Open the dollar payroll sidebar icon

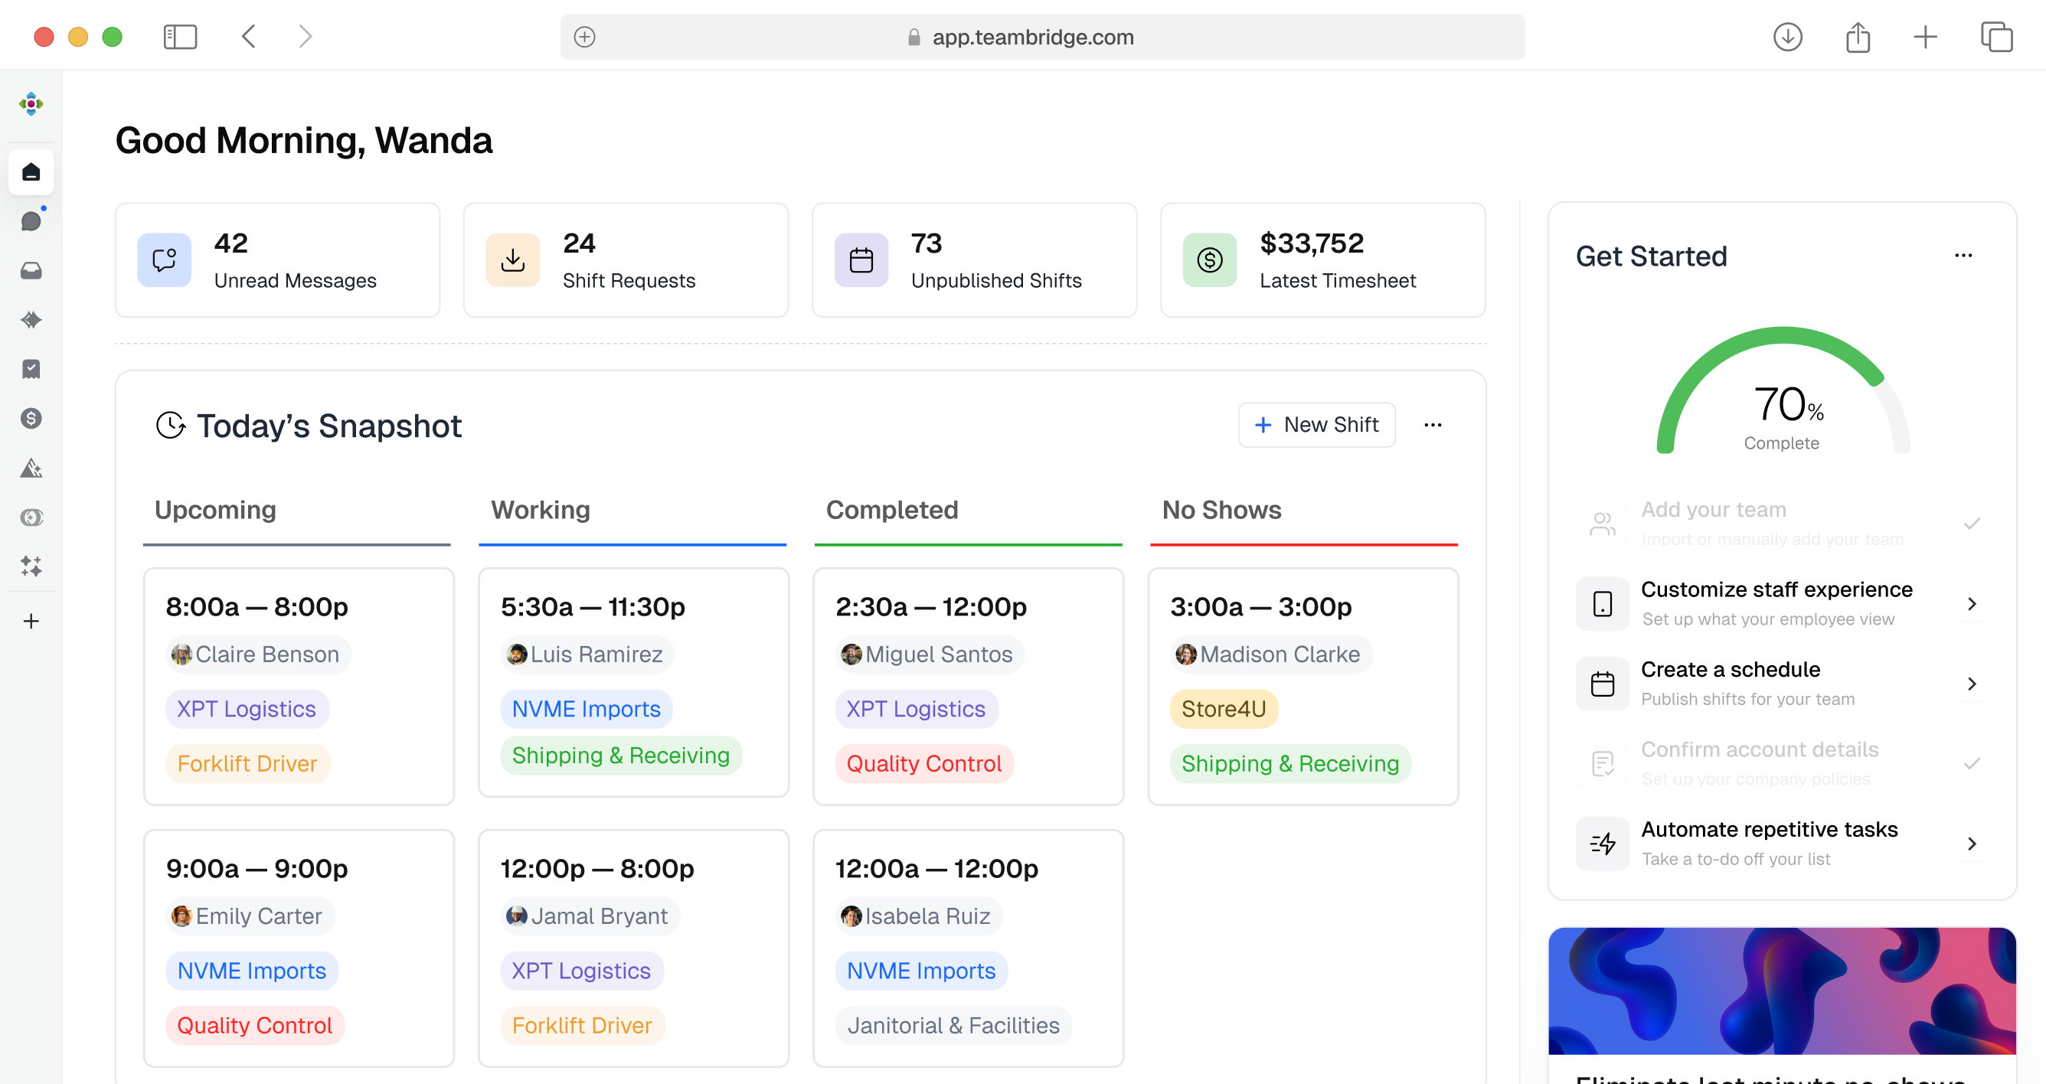(31, 419)
